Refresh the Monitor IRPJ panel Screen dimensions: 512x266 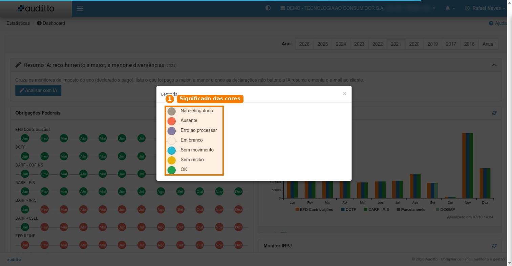494,246
